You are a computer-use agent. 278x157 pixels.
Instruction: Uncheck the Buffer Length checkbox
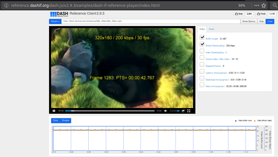coord(202,37)
